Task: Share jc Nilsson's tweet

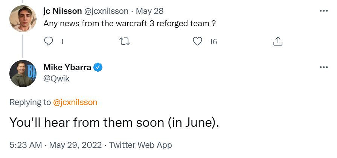Action: pyautogui.click(x=278, y=41)
